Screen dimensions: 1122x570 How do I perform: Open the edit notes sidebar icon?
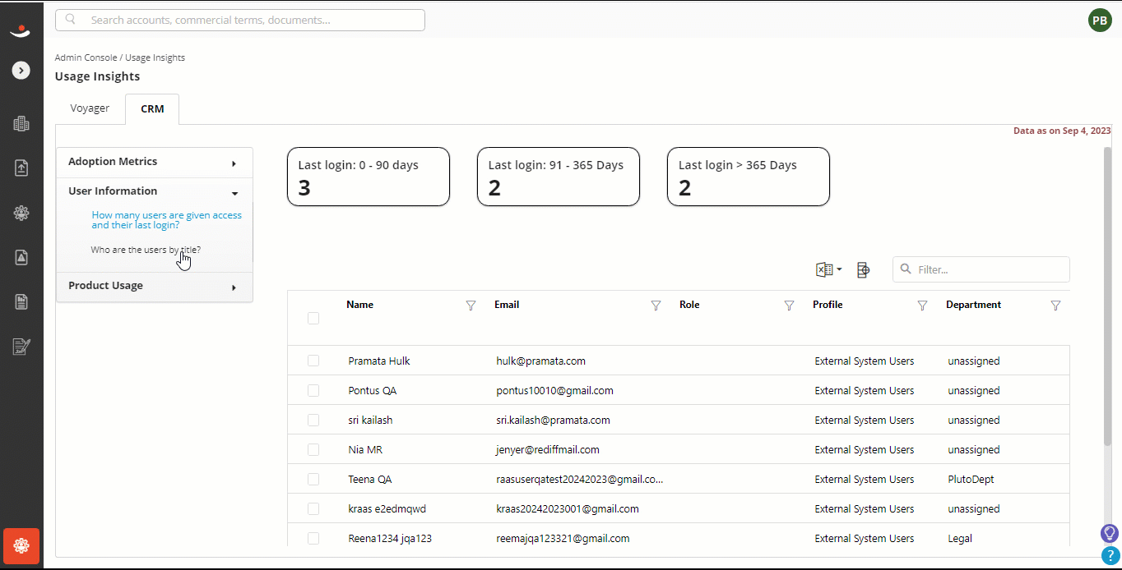(21, 347)
